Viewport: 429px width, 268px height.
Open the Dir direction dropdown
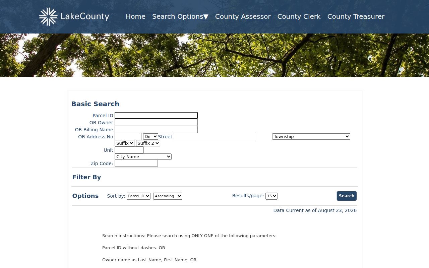(x=150, y=137)
